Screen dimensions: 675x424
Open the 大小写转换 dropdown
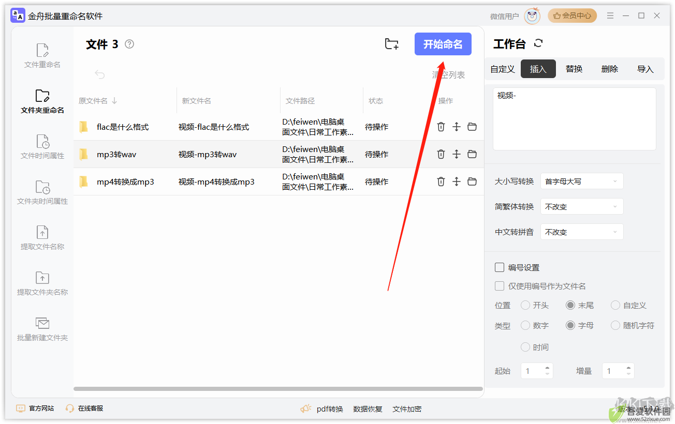[x=582, y=181]
